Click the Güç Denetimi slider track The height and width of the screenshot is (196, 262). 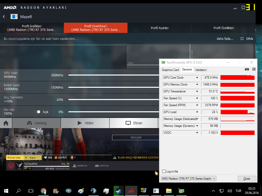(x=114, y=100)
